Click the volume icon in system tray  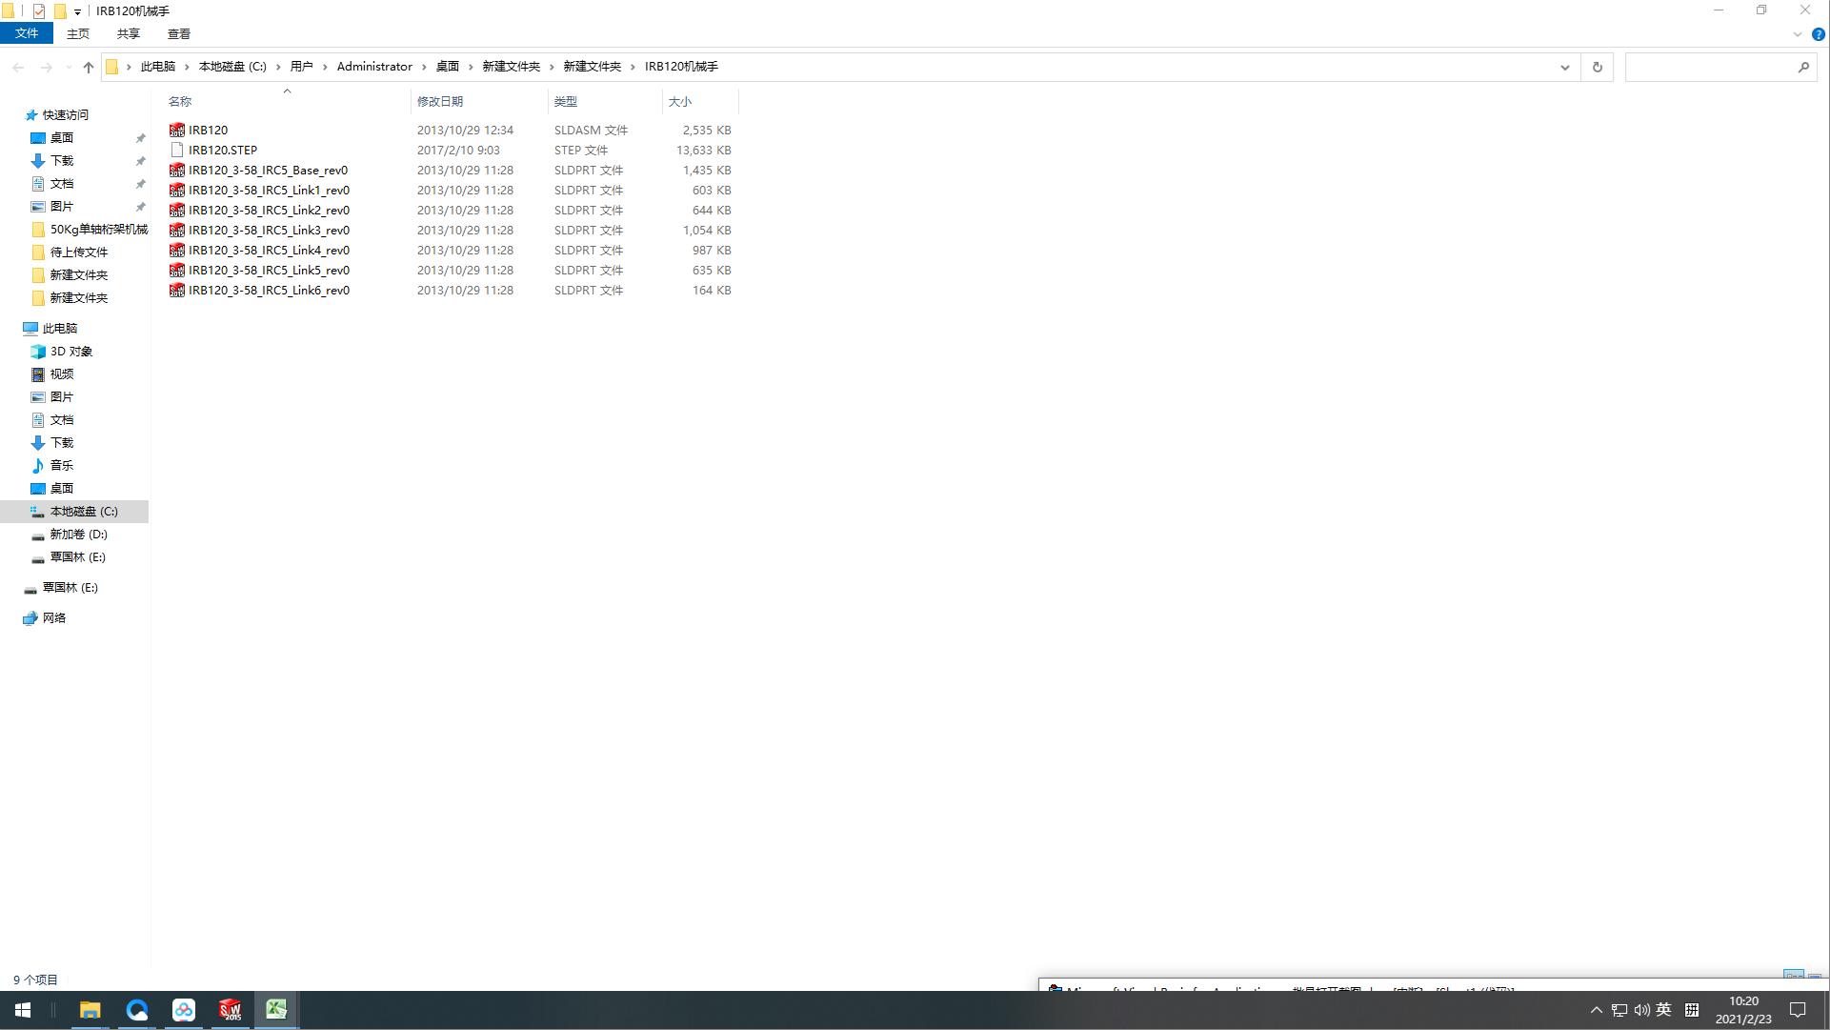coord(1641,1010)
